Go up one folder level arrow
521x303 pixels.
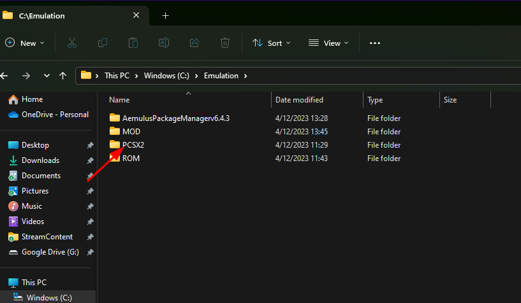(x=62, y=76)
